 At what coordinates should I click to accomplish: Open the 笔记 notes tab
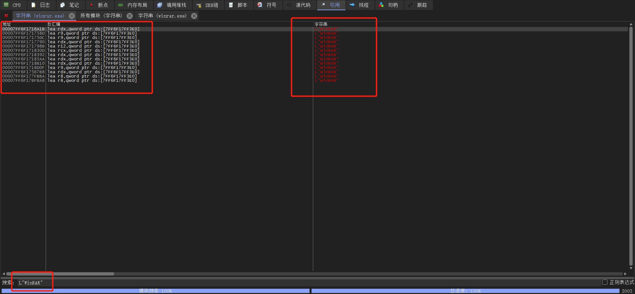tap(70, 5)
